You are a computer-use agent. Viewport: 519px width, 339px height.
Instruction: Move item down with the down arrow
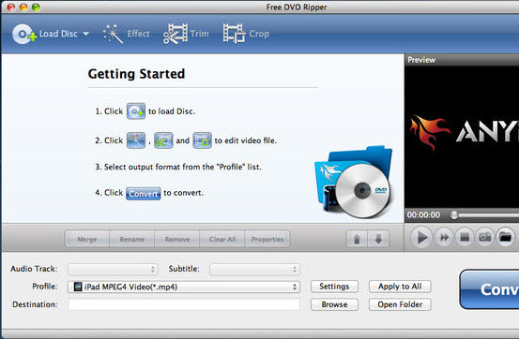[x=378, y=239]
